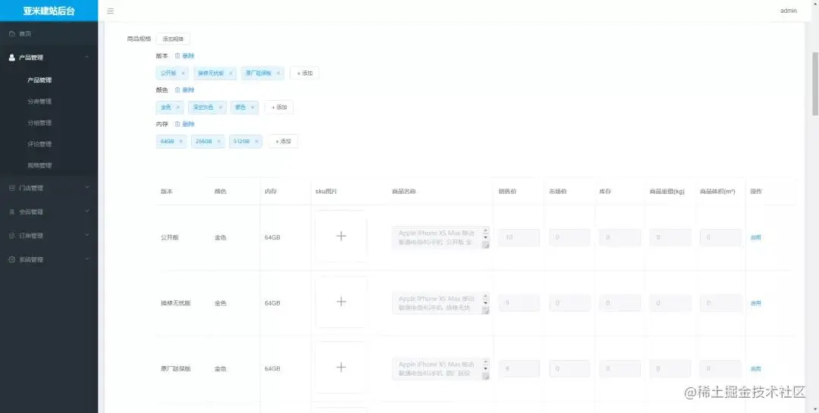This screenshot has width=819, height=413.
Task: Remove the 深空灰色 tag via its ×
Action: pyautogui.click(x=220, y=107)
